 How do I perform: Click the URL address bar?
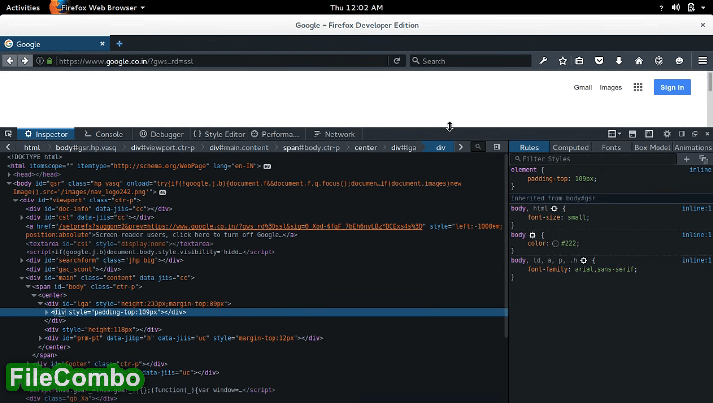tap(221, 61)
